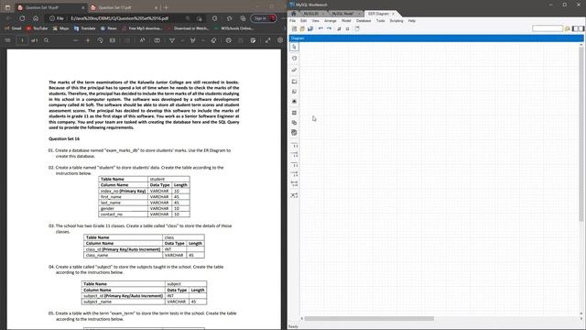Click the PDF fit to page icon

pyautogui.click(x=112, y=40)
